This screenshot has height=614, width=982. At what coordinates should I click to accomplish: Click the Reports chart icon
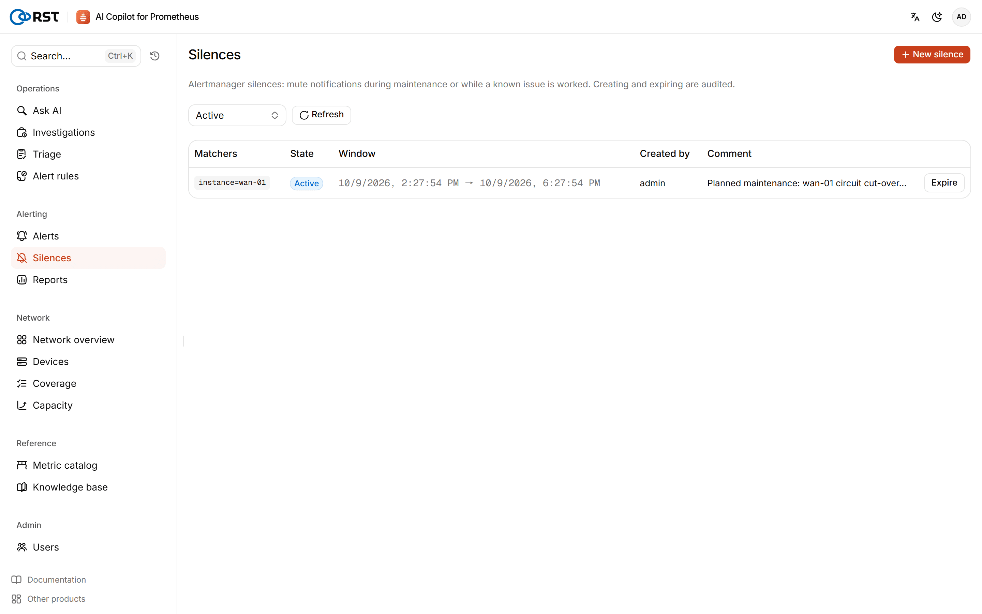click(x=22, y=280)
